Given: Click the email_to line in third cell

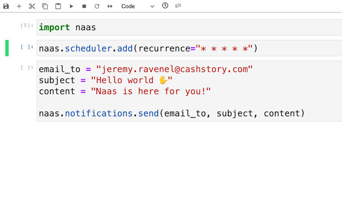Looking at the screenshot, I should pyautogui.click(x=145, y=69).
